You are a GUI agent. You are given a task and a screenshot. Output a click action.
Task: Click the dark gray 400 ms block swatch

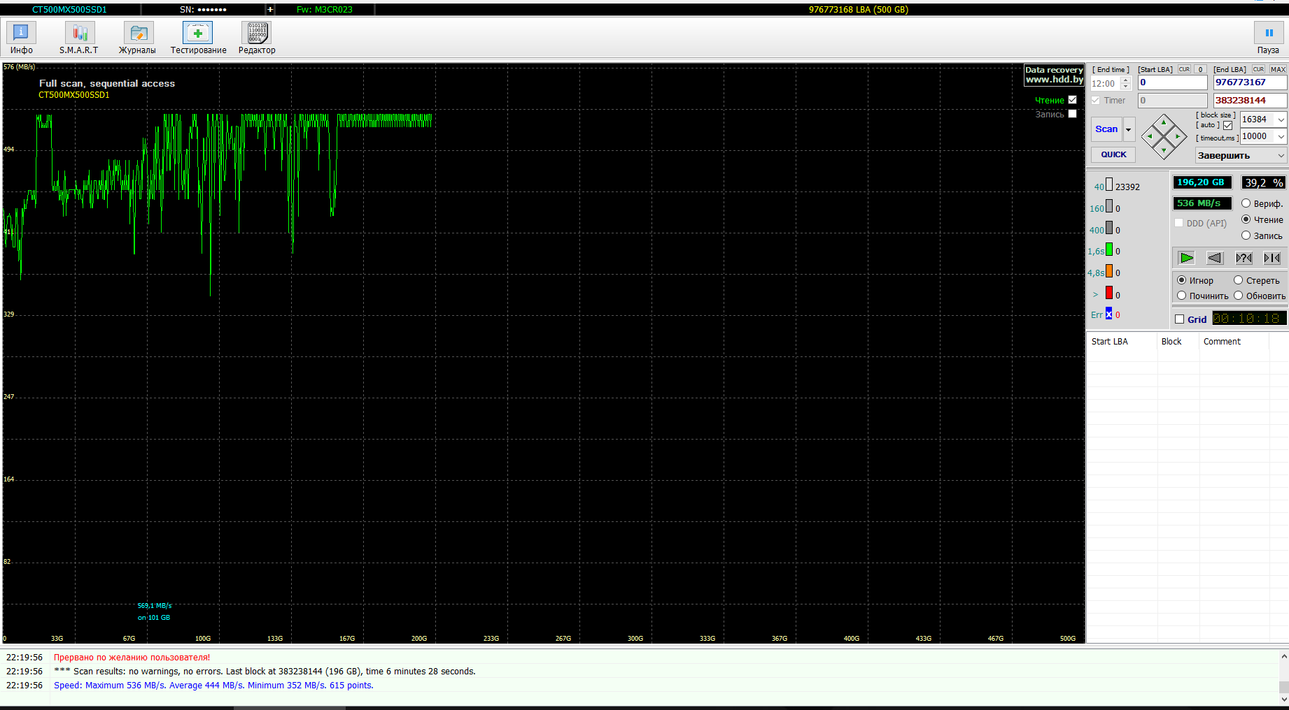pos(1109,228)
